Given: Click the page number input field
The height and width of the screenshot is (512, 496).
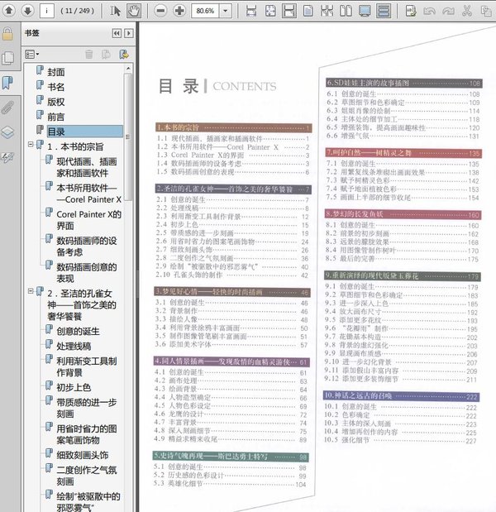Looking at the screenshot, I should click(x=46, y=11).
